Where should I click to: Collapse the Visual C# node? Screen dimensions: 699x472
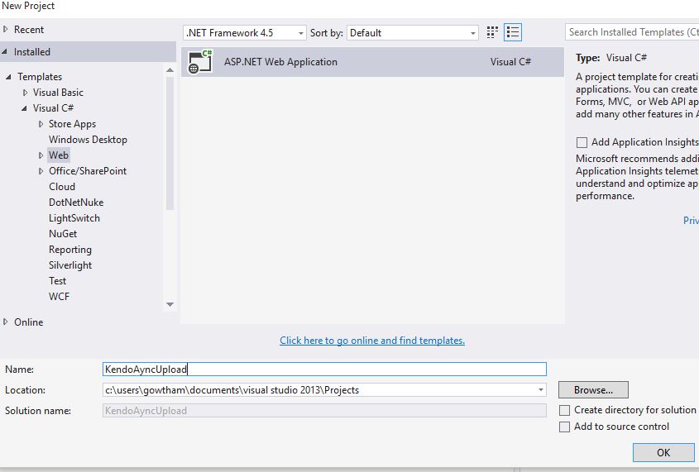click(24, 108)
